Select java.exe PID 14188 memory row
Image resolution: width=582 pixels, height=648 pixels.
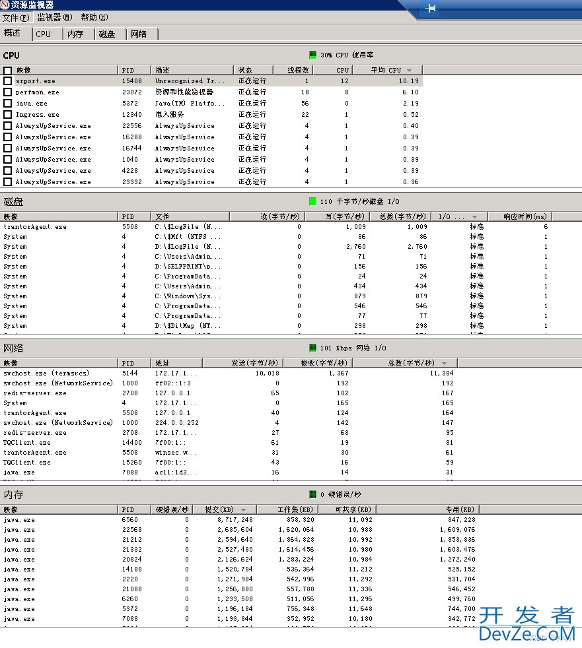(240, 569)
